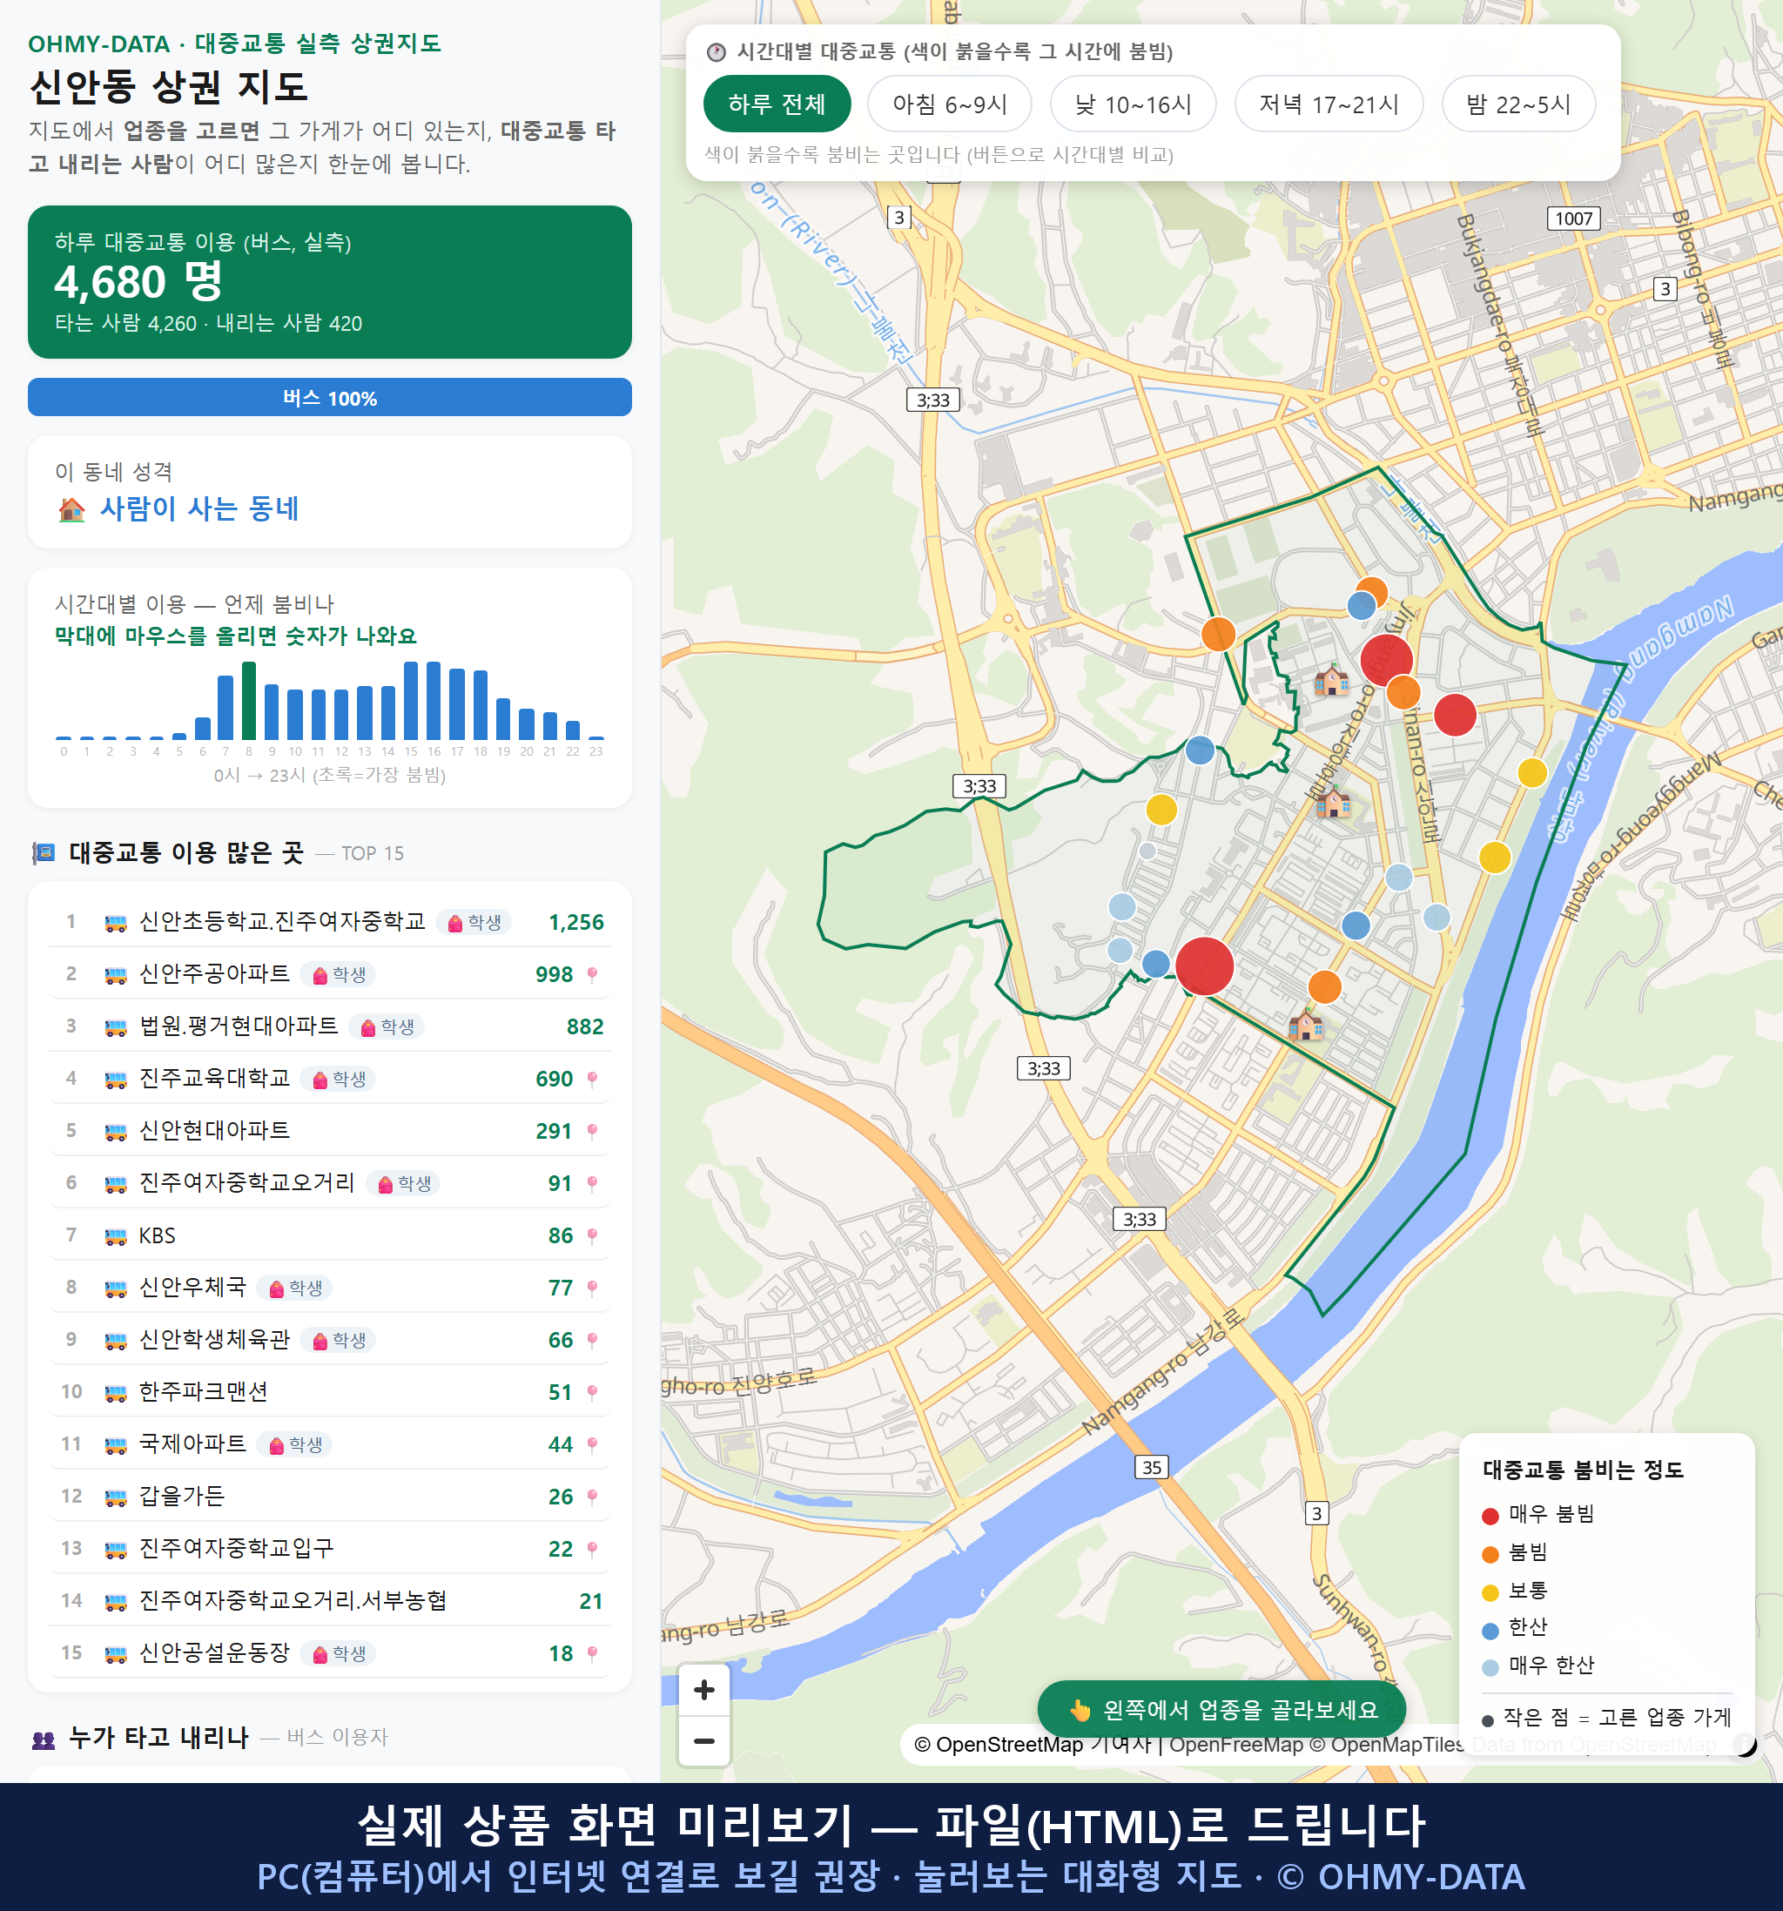Switch to 밤 22~5시 time filter

coord(1517,104)
